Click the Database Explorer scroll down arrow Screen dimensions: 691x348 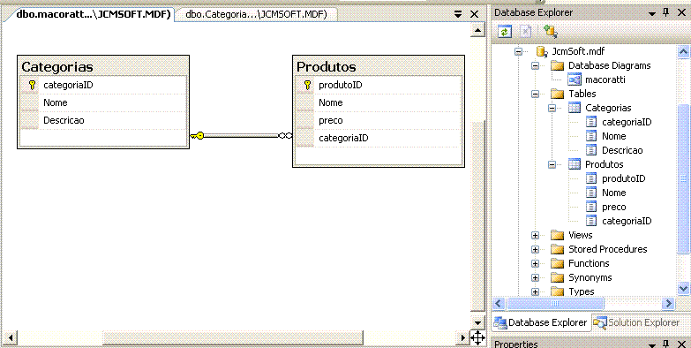click(683, 289)
